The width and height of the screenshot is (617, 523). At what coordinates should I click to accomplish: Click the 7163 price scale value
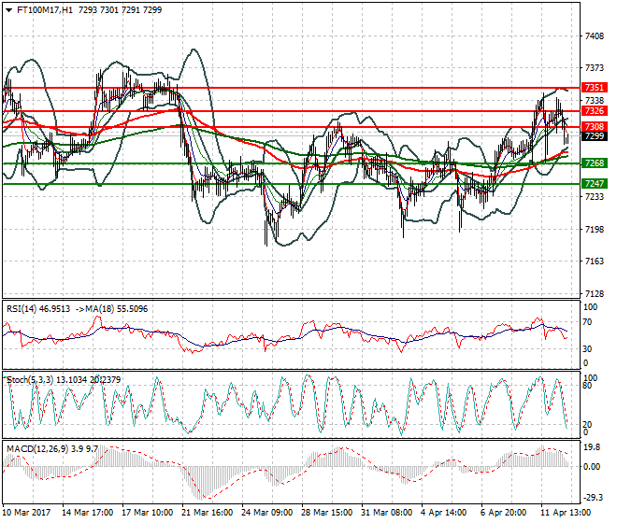[x=595, y=261]
